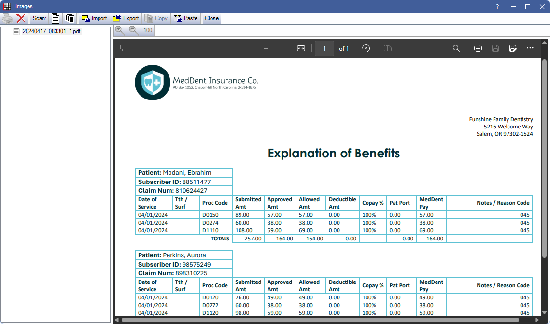Click the magnifier zoom-in above the viewer
550x324 pixels.
pyautogui.click(x=120, y=30)
